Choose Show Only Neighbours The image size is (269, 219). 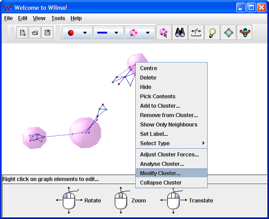tap(172, 125)
